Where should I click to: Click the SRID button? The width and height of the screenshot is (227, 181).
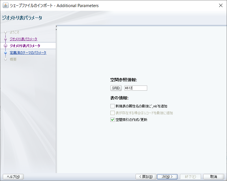116,88
